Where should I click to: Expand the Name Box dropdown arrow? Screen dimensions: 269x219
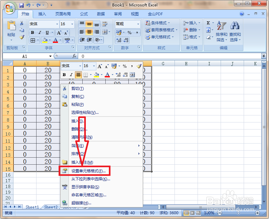point(50,56)
